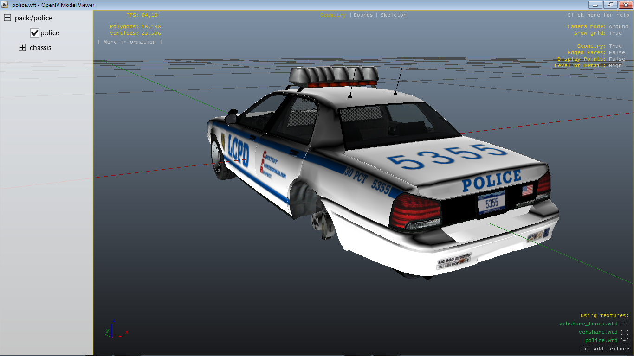Click [+] Add texture
The width and height of the screenshot is (634, 356).
coord(605,349)
